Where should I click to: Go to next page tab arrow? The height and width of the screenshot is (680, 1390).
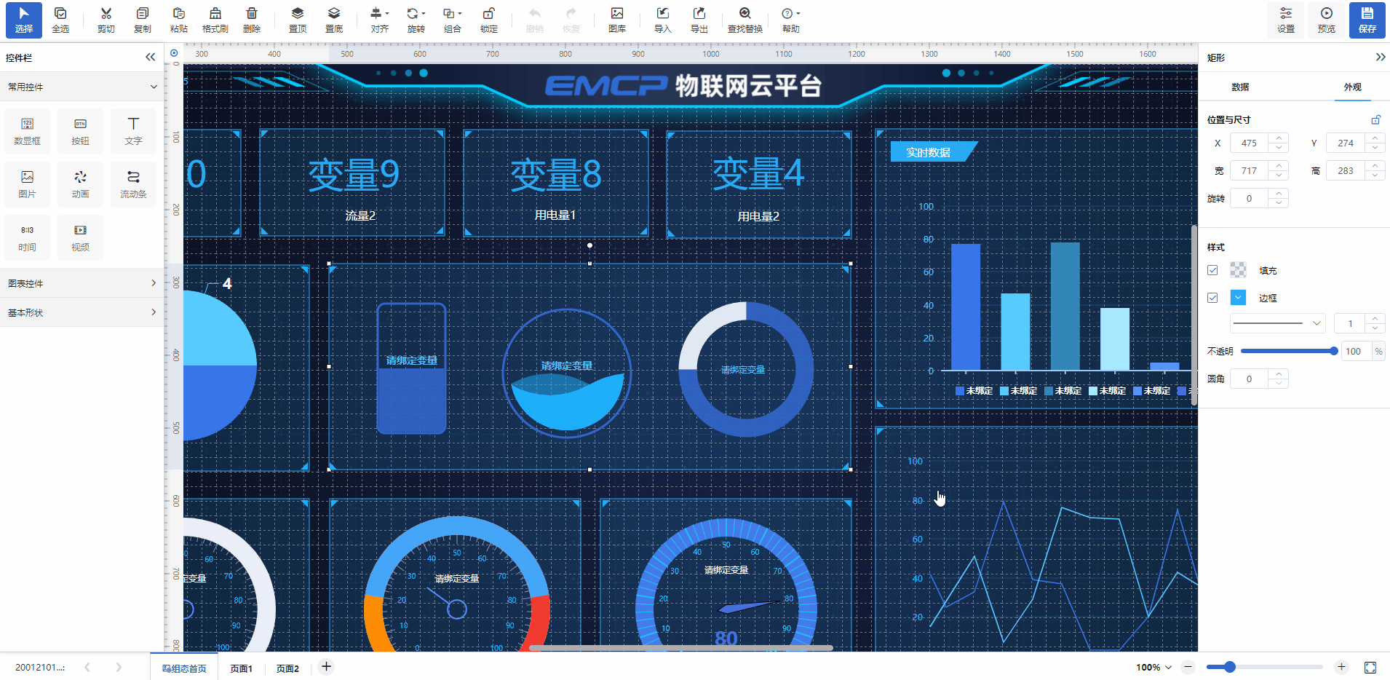click(x=119, y=667)
